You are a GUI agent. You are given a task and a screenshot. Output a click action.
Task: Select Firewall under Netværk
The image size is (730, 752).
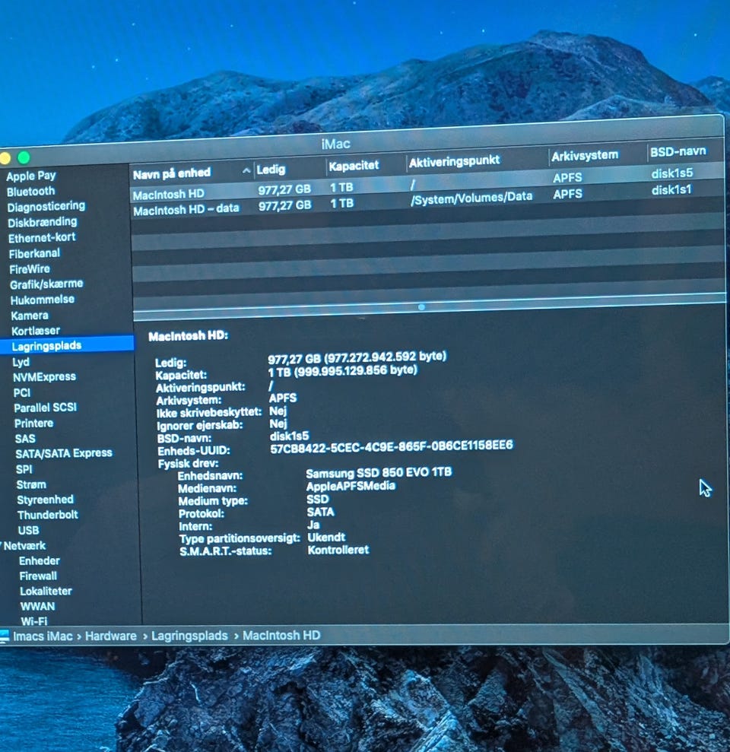[38, 576]
